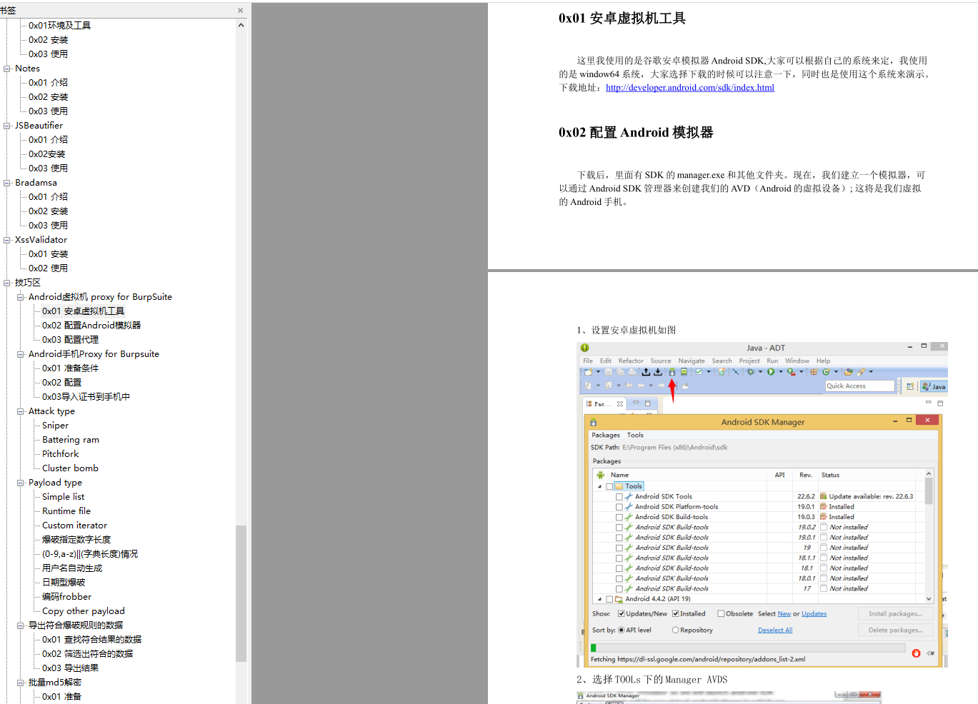Click the Deselect All link
The image size is (978, 704).
775,630
